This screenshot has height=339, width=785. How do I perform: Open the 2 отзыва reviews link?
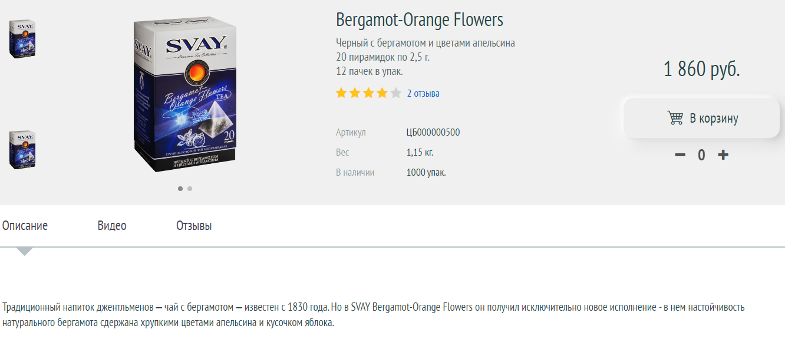click(x=423, y=93)
